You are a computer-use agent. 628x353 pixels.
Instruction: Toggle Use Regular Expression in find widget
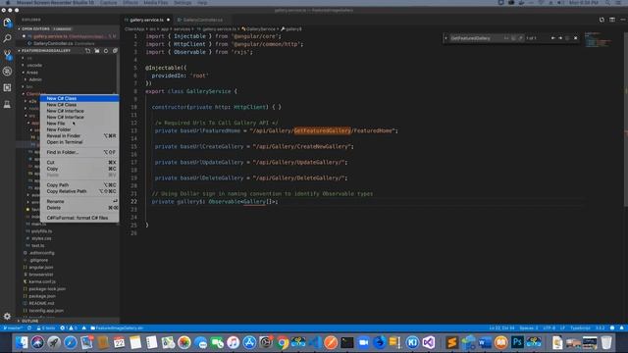tap(520, 38)
